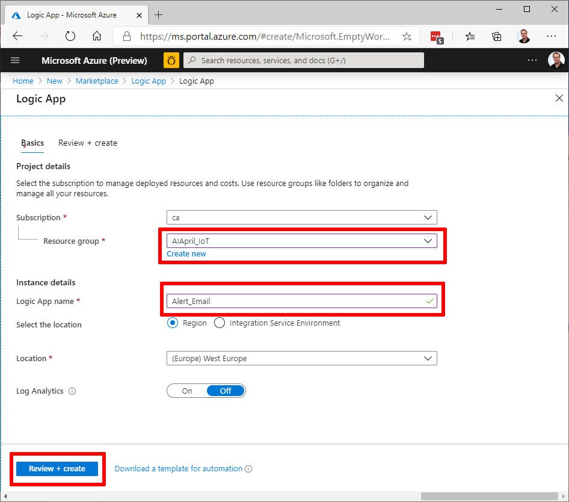This screenshot has height=502, width=569.
Task: Open browser settings ellipsis menu
Action: point(551,36)
